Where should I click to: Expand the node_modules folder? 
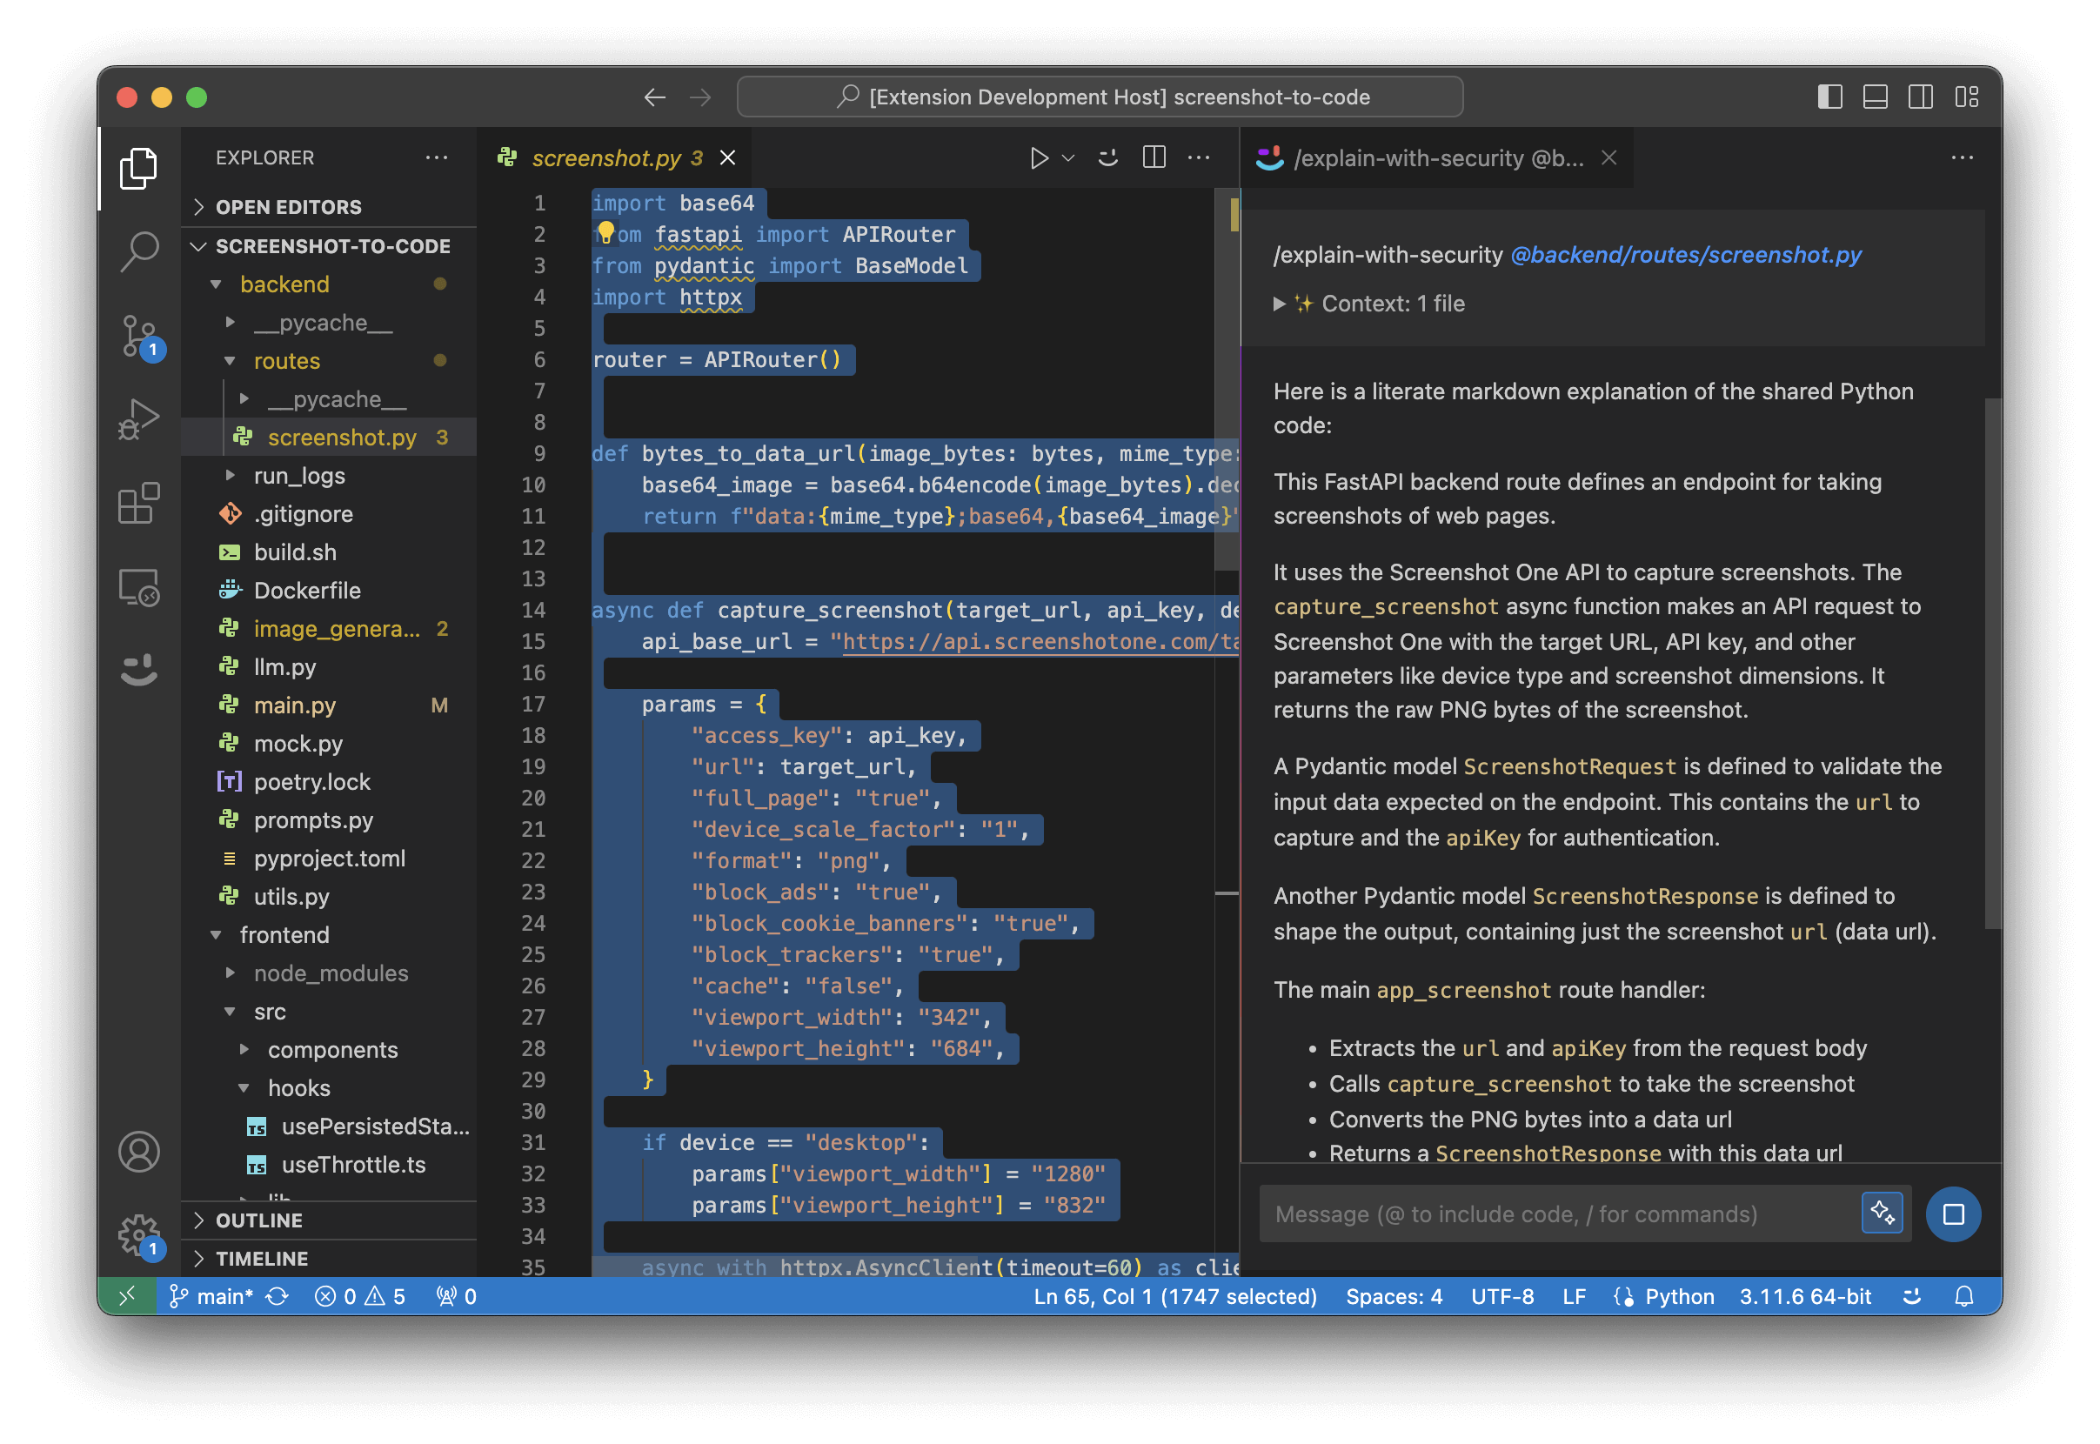[329, 973]
